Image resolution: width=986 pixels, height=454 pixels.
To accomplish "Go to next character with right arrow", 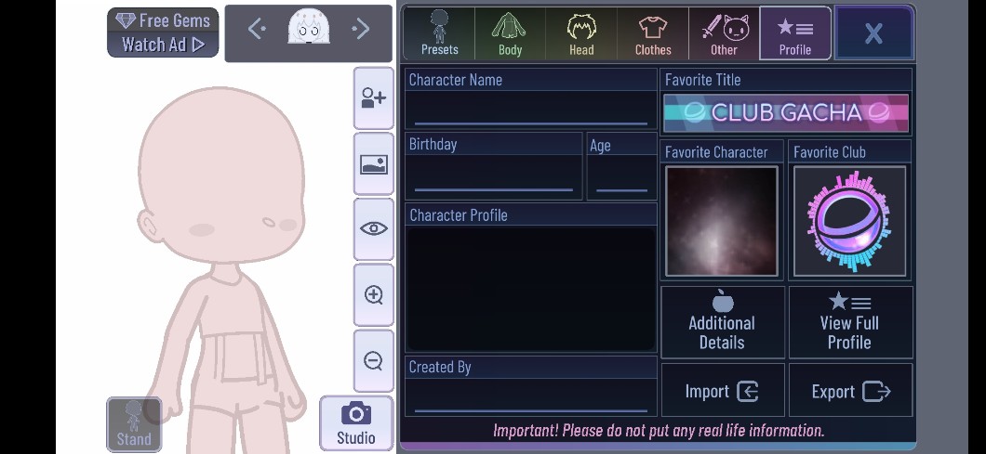I will (x=361, y=29).
